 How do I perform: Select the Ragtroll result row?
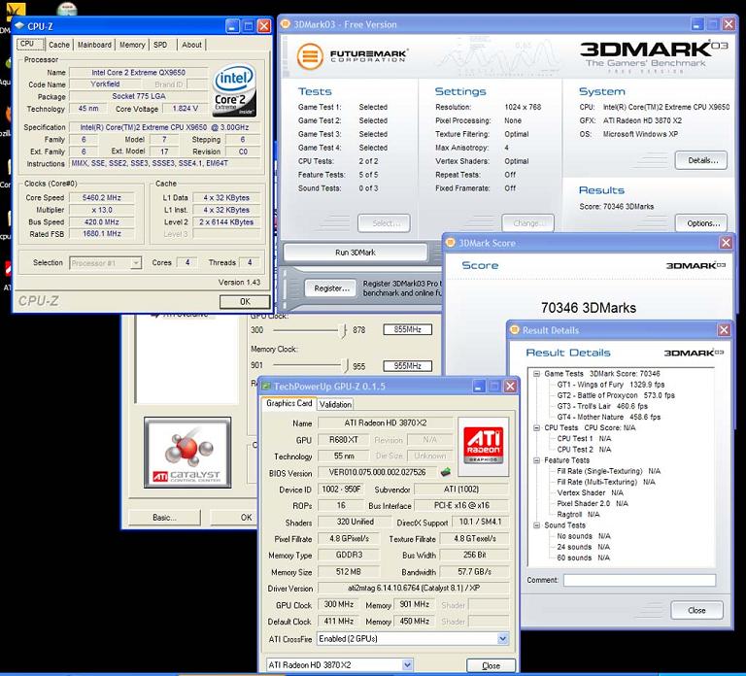point(578,514)
